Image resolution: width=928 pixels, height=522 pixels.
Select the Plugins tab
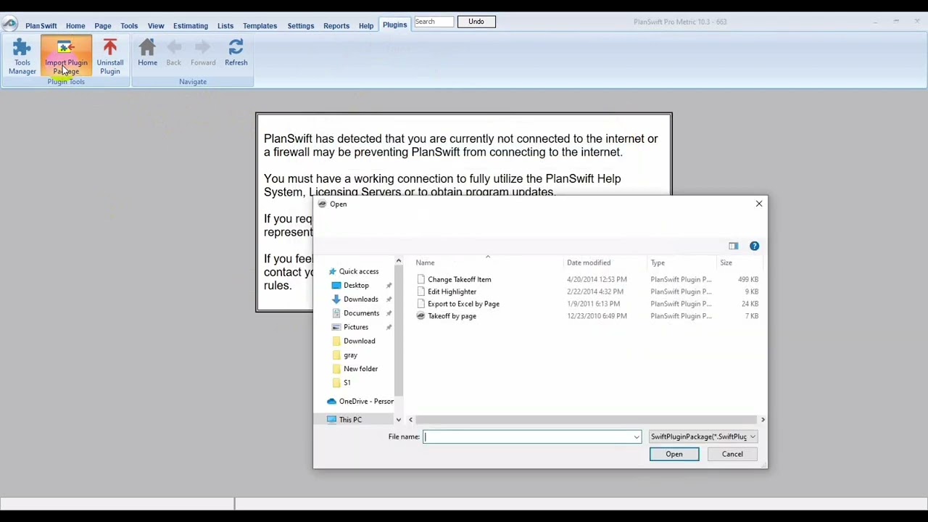pyautogui.click(x=394, y=25)
